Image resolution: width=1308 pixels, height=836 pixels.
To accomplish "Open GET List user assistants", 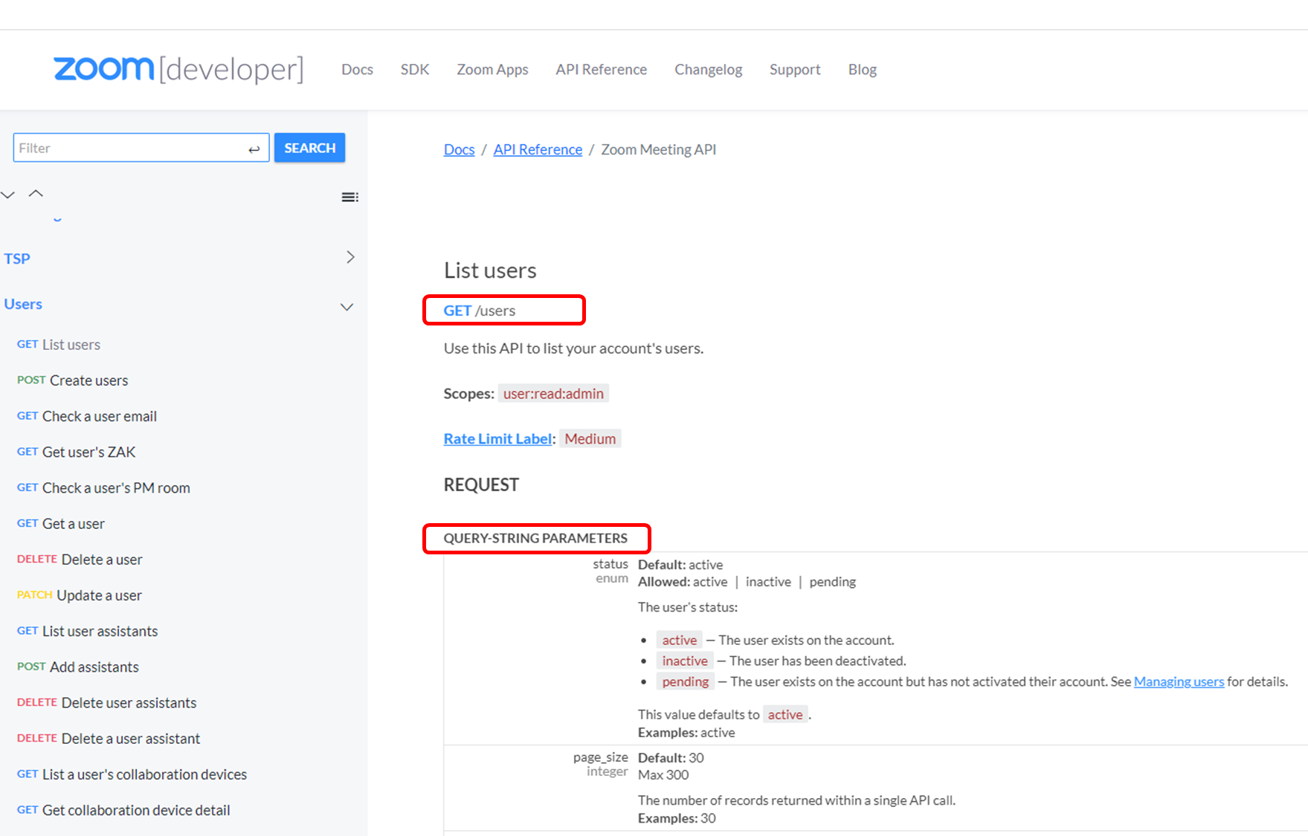I will tap(88, 631).
